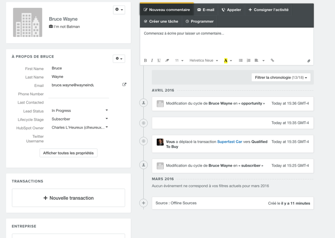Click Source : Offline Sources entry
This screenshot has width=335, height=238.
click(x=233, y=203)
